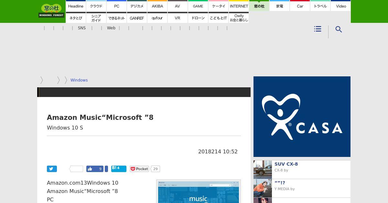Open the ドローン site tab
388x203 pixels.
click(x=198, y=18)
